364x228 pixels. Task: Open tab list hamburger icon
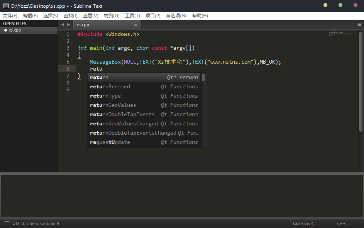click(359, 25)
